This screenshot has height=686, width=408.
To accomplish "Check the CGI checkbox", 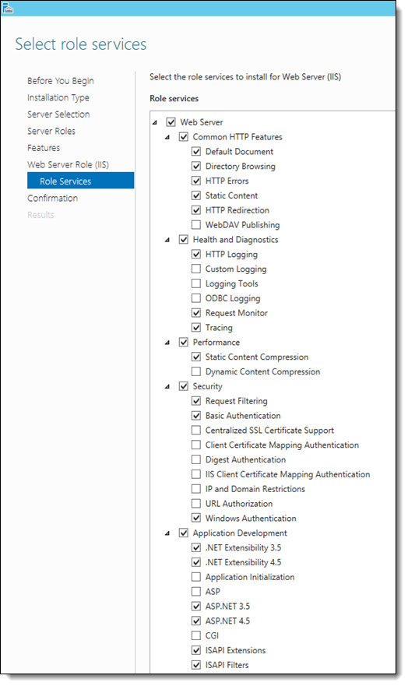I will click(196, 635).
